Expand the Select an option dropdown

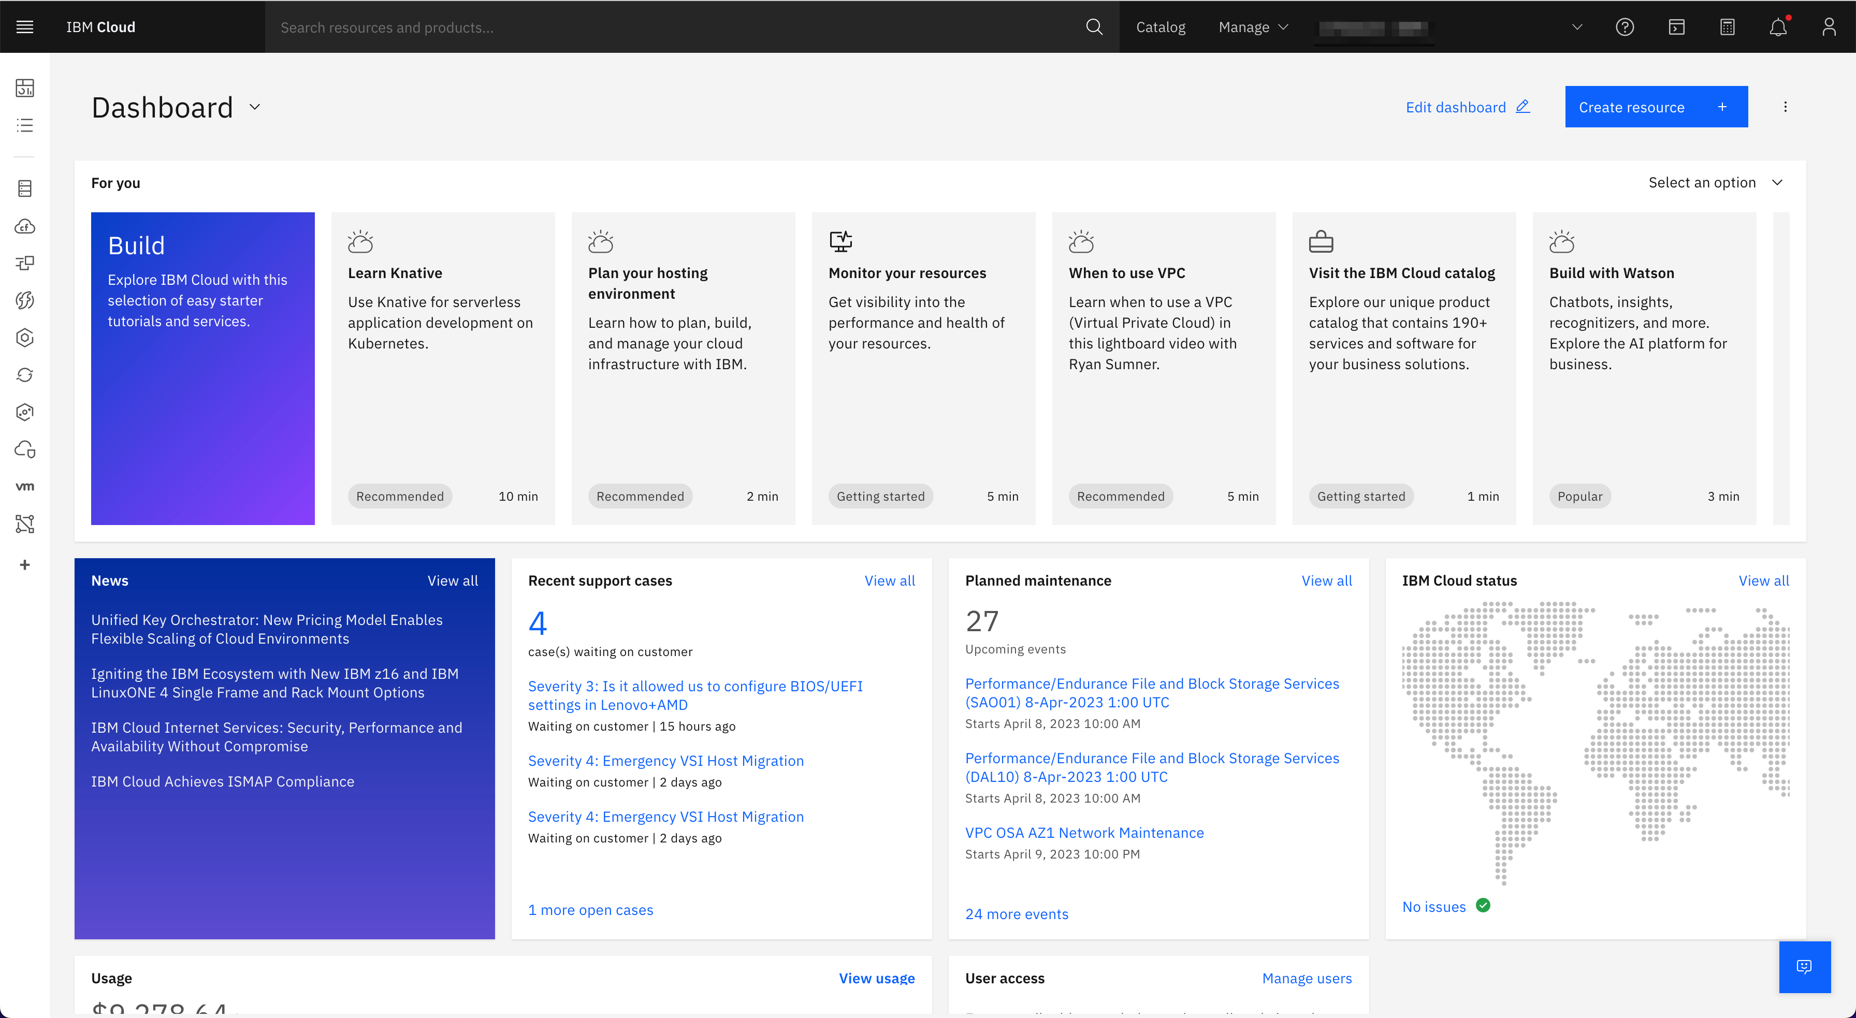[x=1716, y=182]
